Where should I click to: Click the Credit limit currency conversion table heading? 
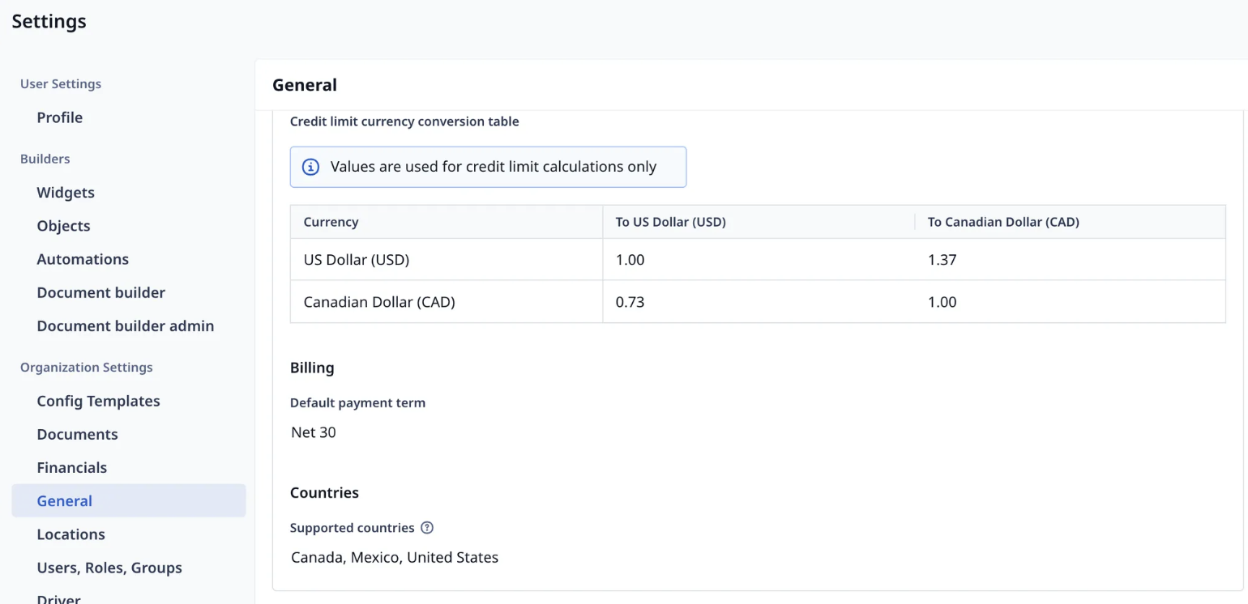point(404,121)
